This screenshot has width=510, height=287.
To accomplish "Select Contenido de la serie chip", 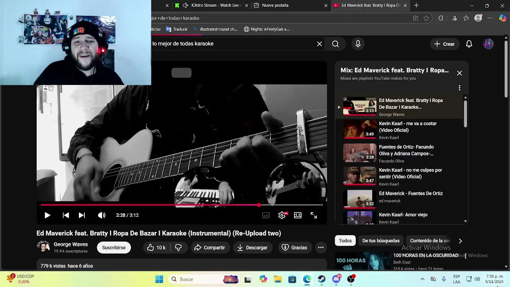I will (x=430, y=241).
